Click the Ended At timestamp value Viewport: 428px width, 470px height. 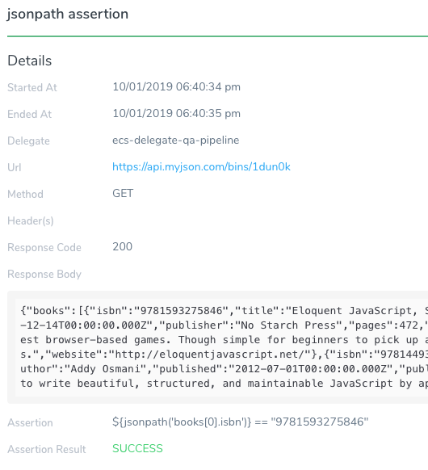(176, 114)
